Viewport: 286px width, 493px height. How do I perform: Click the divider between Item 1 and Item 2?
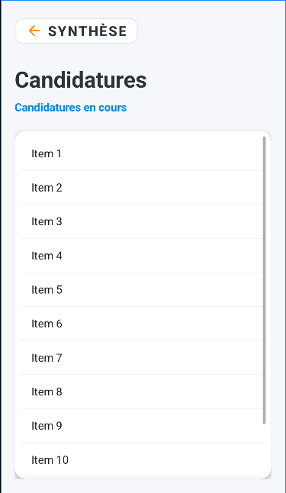pyautogui.click(x=143, y=170)
